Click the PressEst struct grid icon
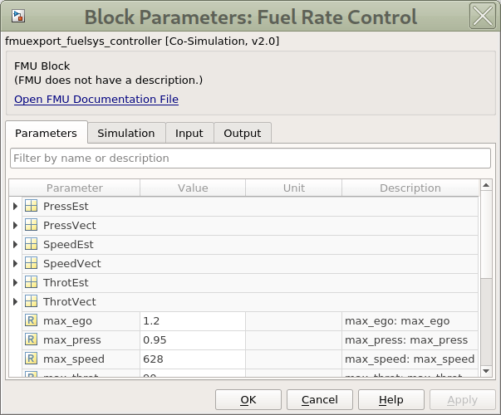 point(31,206)
